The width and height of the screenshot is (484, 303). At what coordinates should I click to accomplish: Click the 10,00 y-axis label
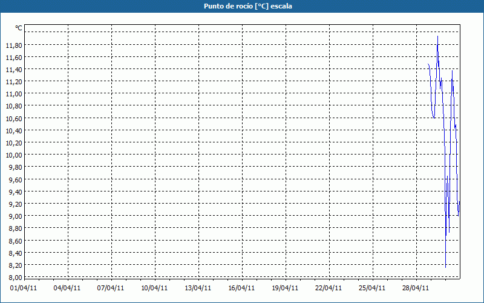pyautogui.click(x=14, y=155)
